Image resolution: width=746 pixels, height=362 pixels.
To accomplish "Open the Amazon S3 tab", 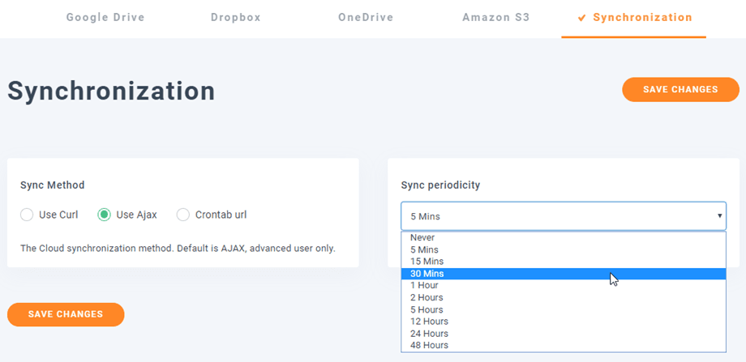I will tap(495, 17).
